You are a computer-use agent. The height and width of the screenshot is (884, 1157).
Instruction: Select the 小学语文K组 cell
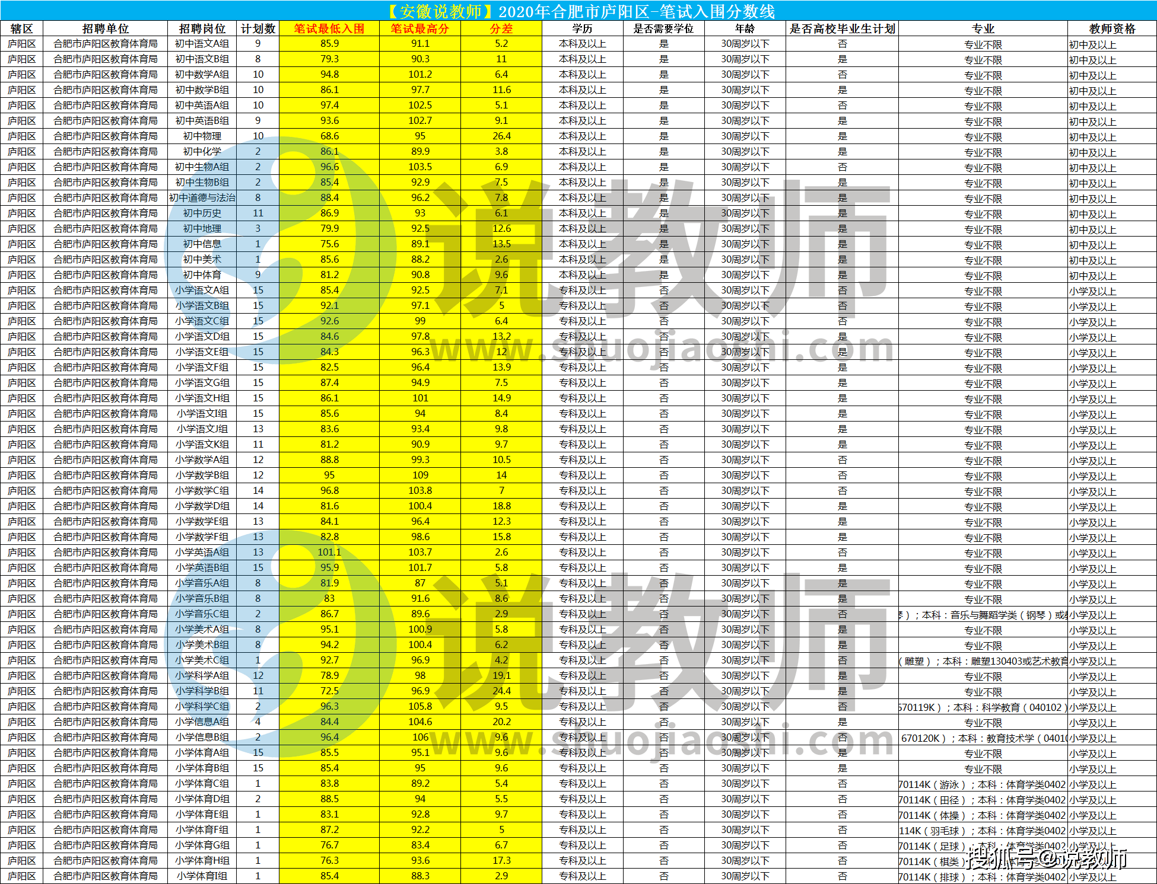202,444
